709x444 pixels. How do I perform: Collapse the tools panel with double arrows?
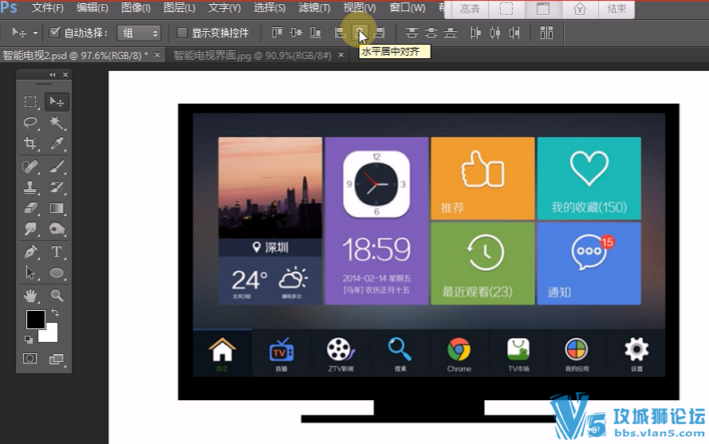pos(53,74)
